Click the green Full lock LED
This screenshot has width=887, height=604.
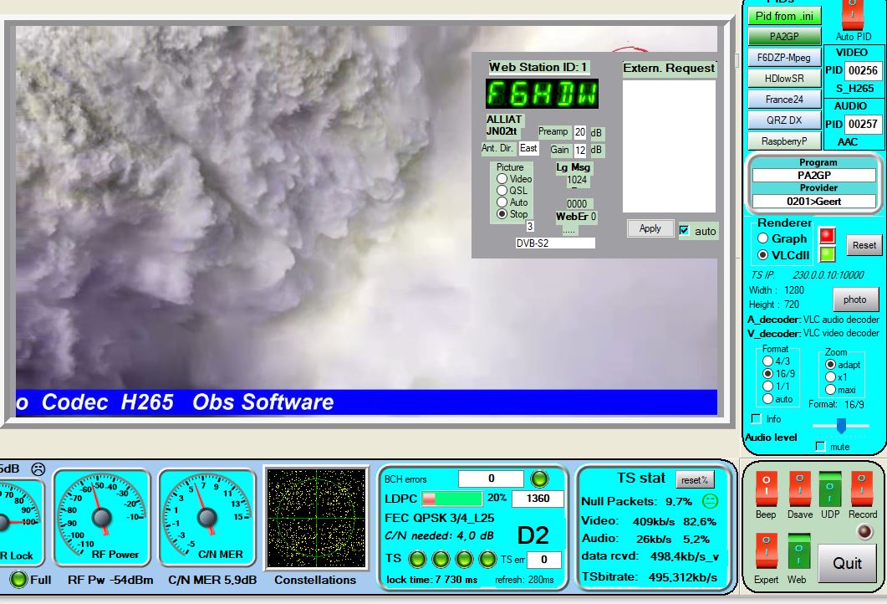pyautogui.click(x=18, y=579)
